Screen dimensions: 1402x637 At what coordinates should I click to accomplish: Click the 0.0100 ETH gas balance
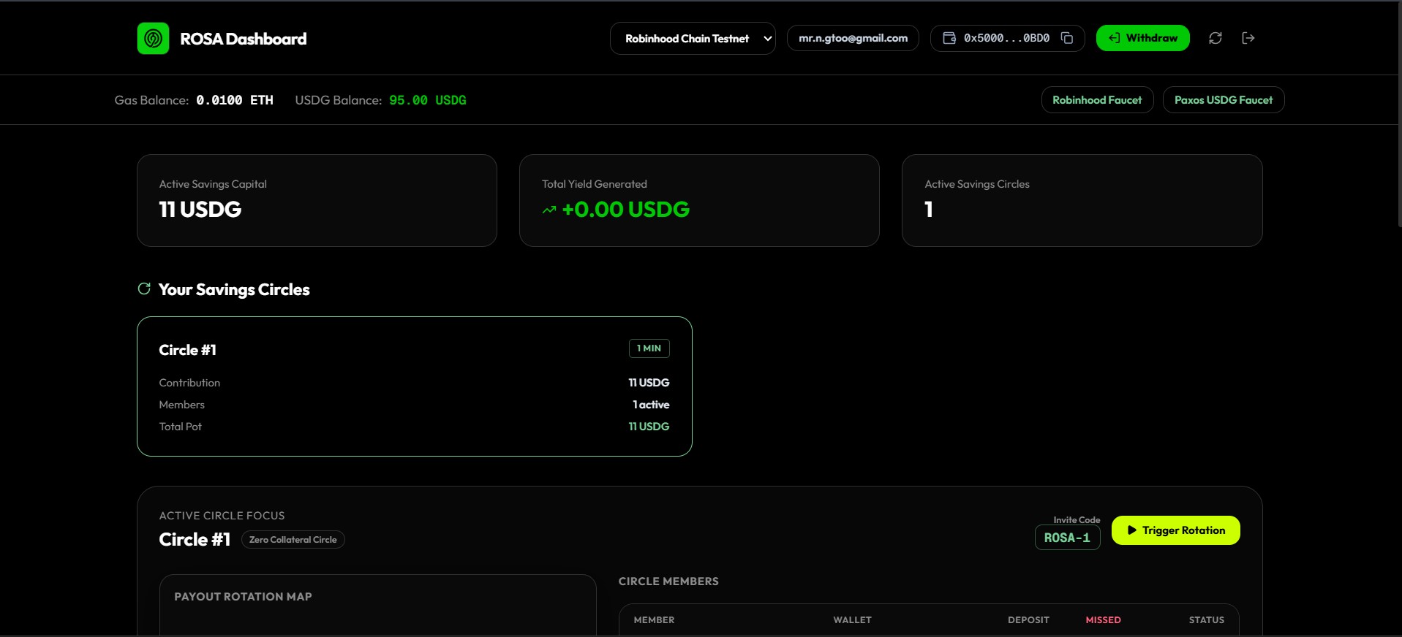pos(235,100)
